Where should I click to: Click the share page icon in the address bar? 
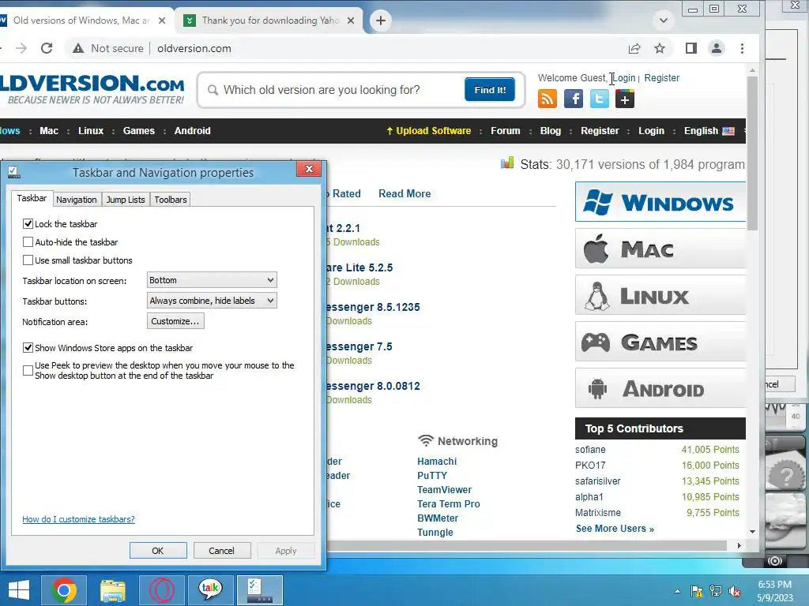coord(634,48)
